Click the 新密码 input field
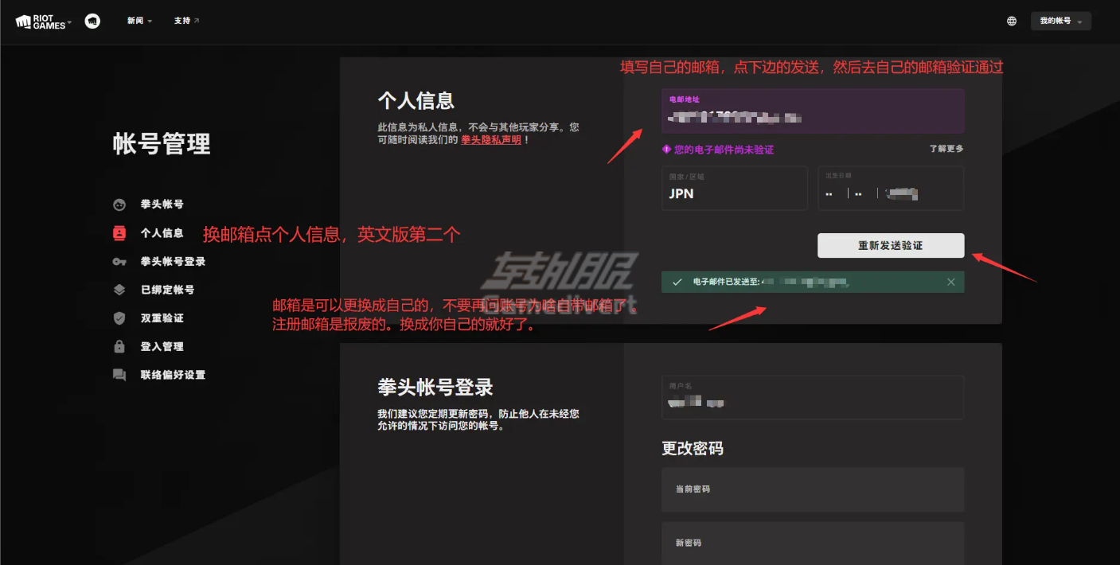 tap(813, 543)
